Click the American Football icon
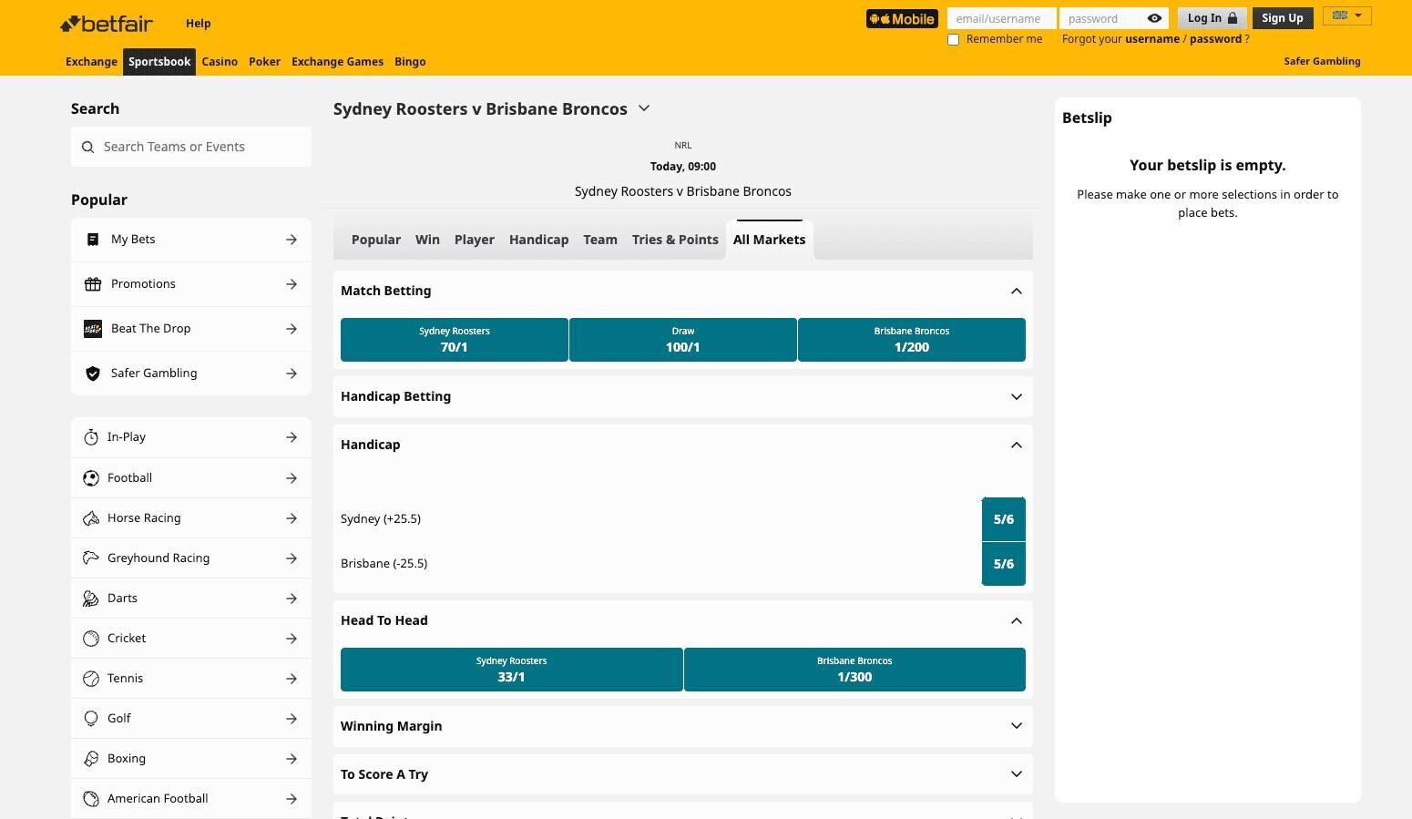 pyautogui.click(x=91, y=799)
